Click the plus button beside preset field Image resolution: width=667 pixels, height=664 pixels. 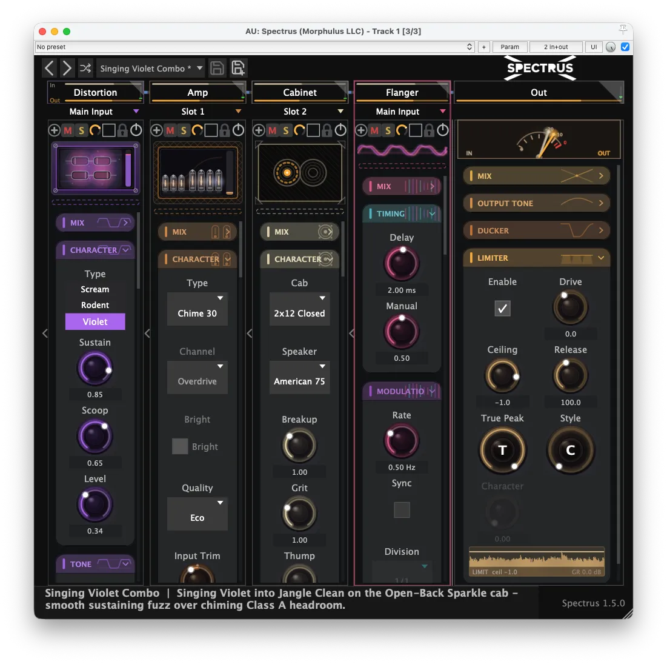coord(483,47)
